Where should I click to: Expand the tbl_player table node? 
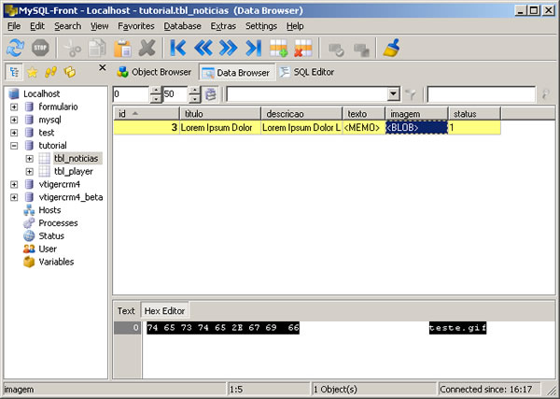[29, 172]
